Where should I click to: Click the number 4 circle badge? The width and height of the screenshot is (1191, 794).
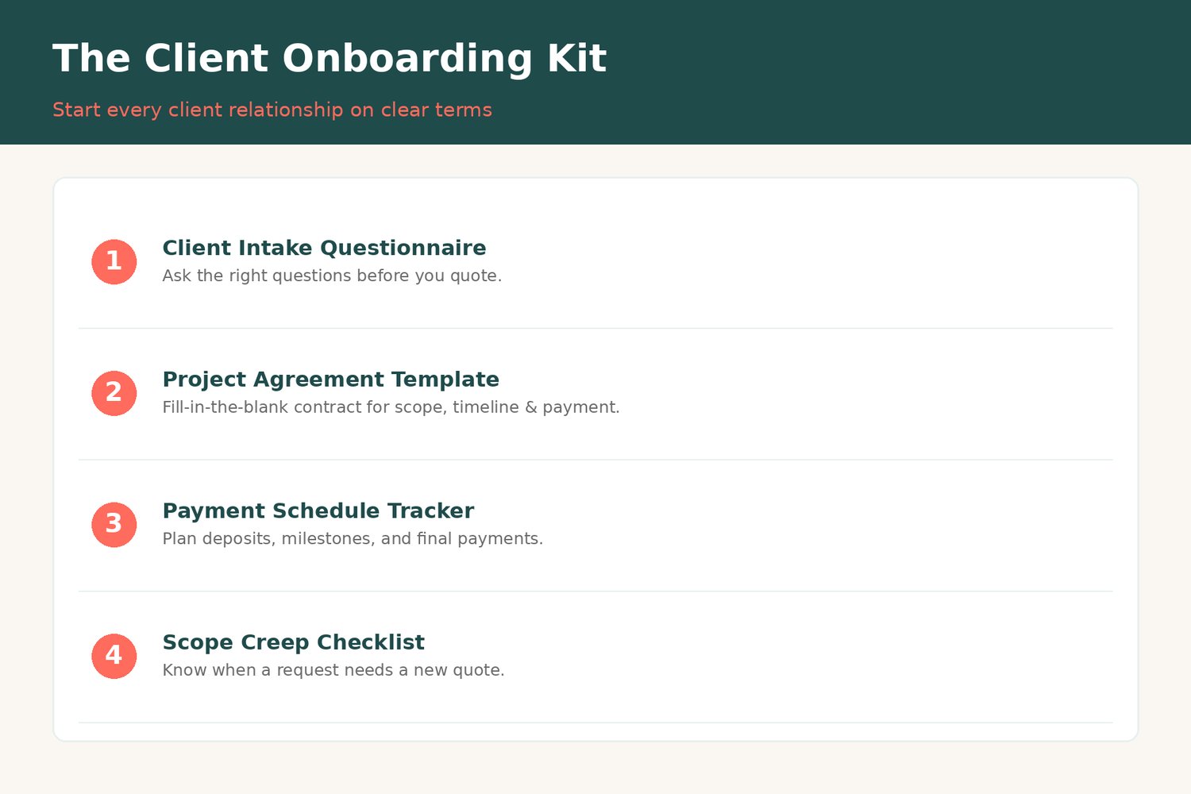(x=114, y=656)
